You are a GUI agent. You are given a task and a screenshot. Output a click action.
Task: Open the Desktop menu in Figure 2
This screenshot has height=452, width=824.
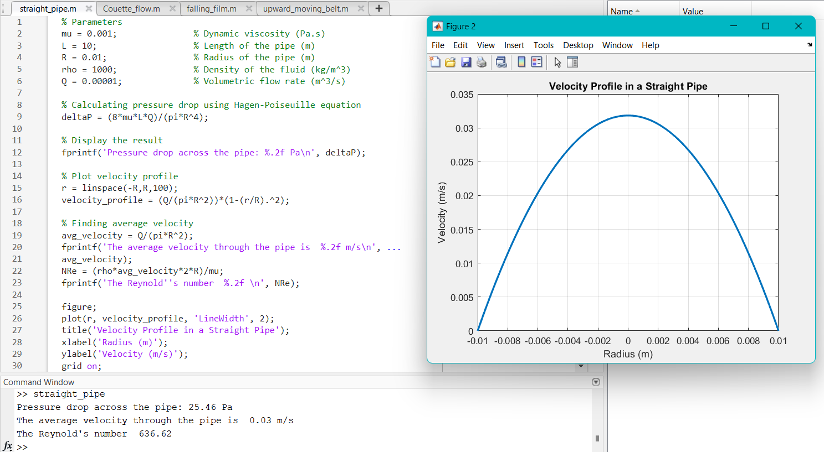tap(578, 45)
